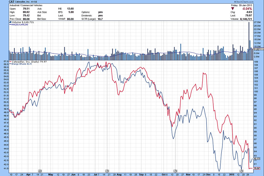This screenshot has height=176, width=264.
Task: Click the Prev Close value 80.00
Action: pyautogui.click(x=26, y=19)
